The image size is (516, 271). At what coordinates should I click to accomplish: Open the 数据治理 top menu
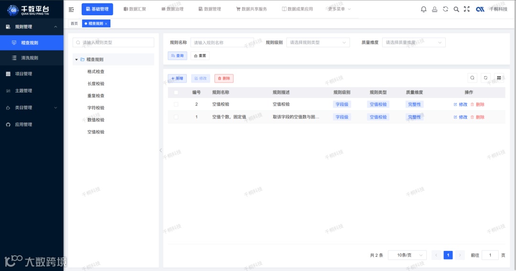pyautogui.click(x=172, y=9)
